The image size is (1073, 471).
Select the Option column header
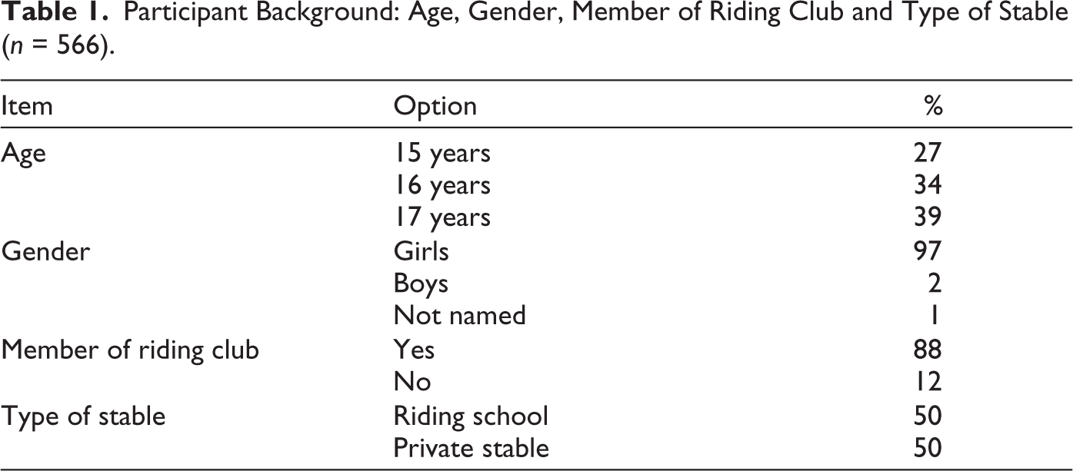(435, 106)
